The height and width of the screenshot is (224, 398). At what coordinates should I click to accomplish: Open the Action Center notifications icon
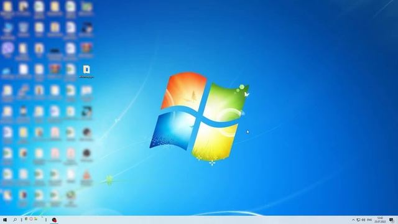point(391,220)
